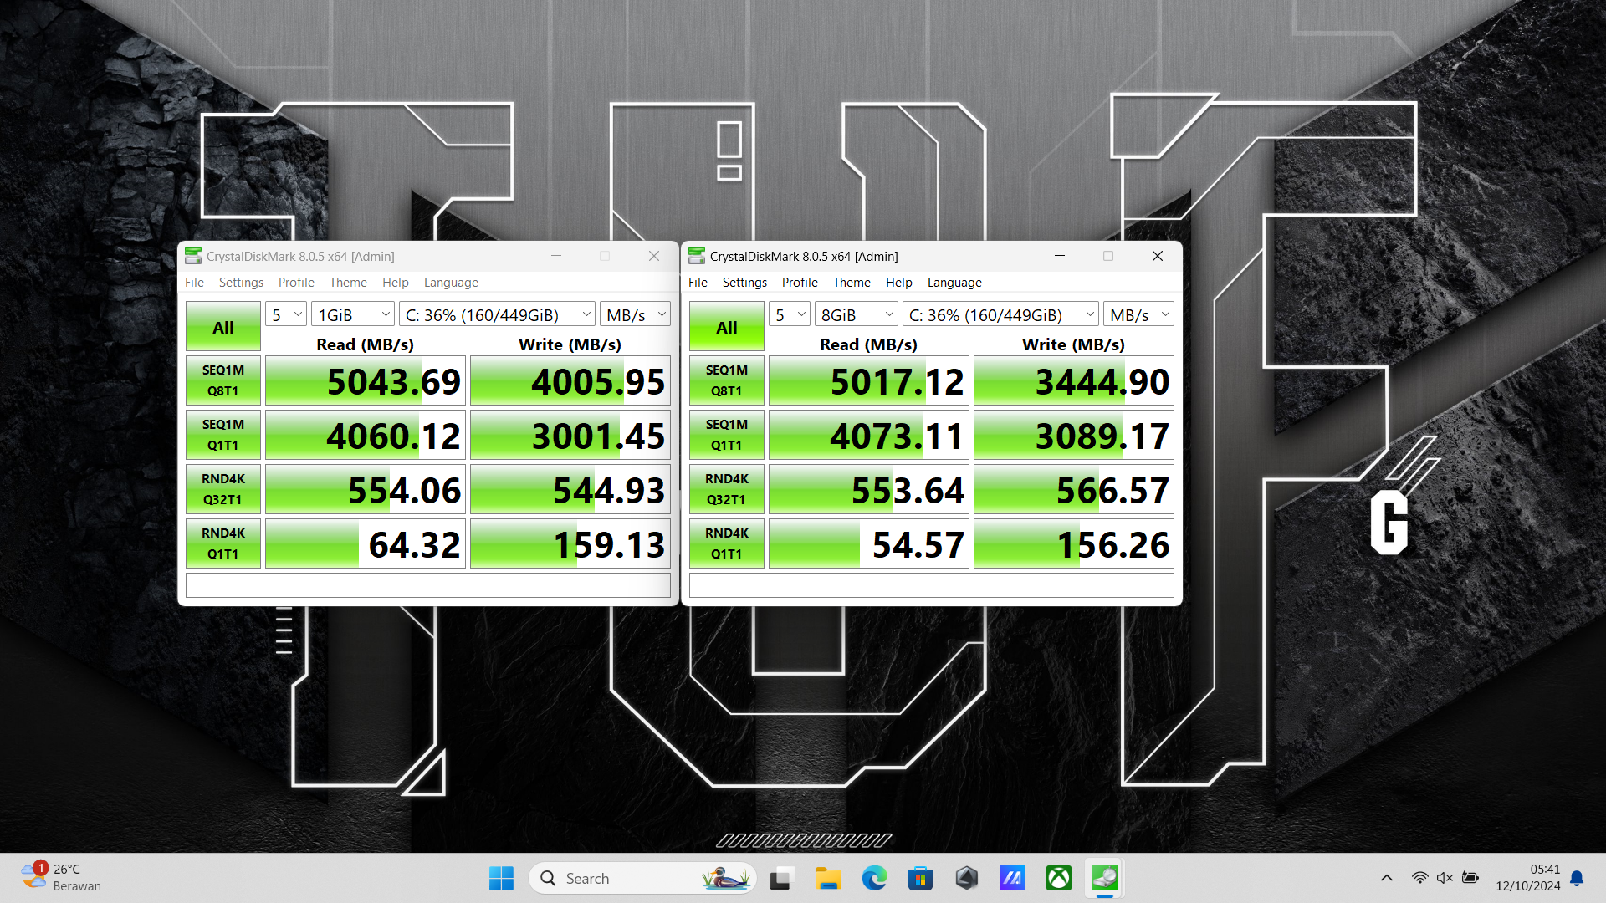The height and width of the screenshot is (903, 1606).
Task: Launch Microsoft Edge from the taskbar
Action: coord(874,878)
